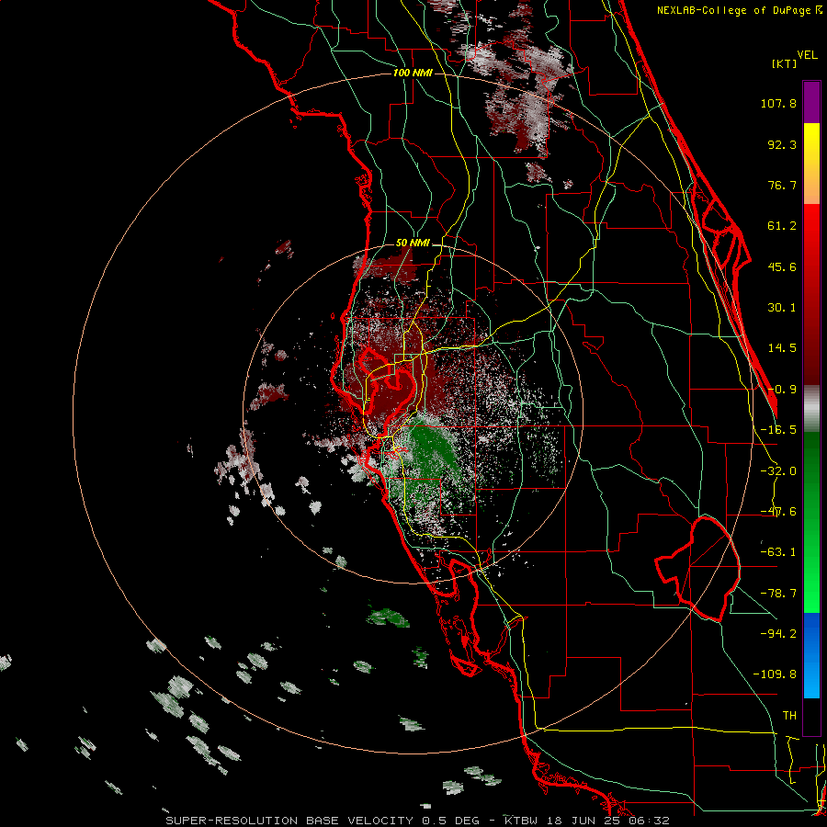Click the -94.2 scale value

click(778, 633)
